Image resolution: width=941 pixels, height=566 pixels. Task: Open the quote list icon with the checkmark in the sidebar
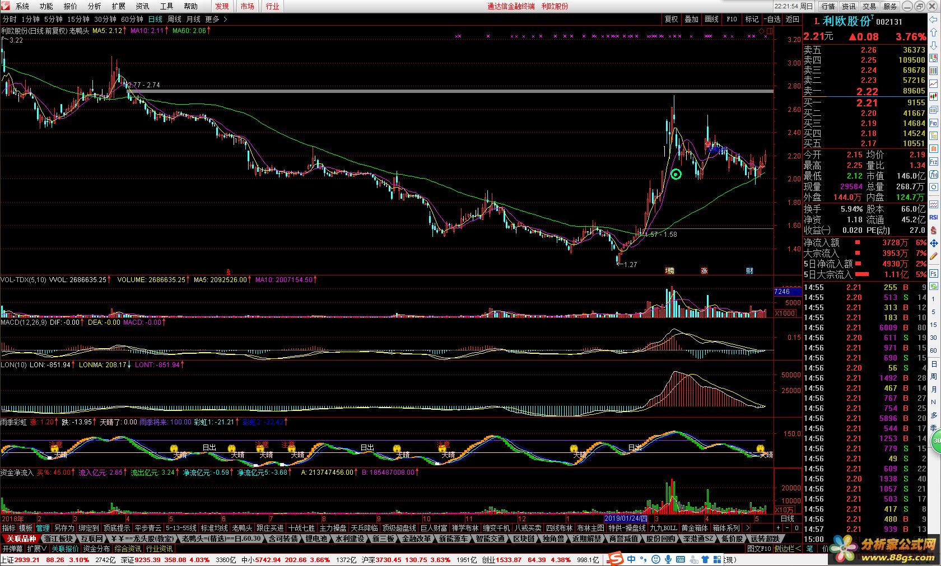[x=934, y=58]
